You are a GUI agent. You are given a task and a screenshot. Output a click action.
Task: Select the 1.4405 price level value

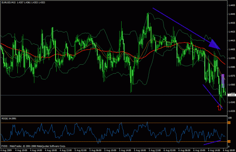pyautogui.click(x=231, y=50)
